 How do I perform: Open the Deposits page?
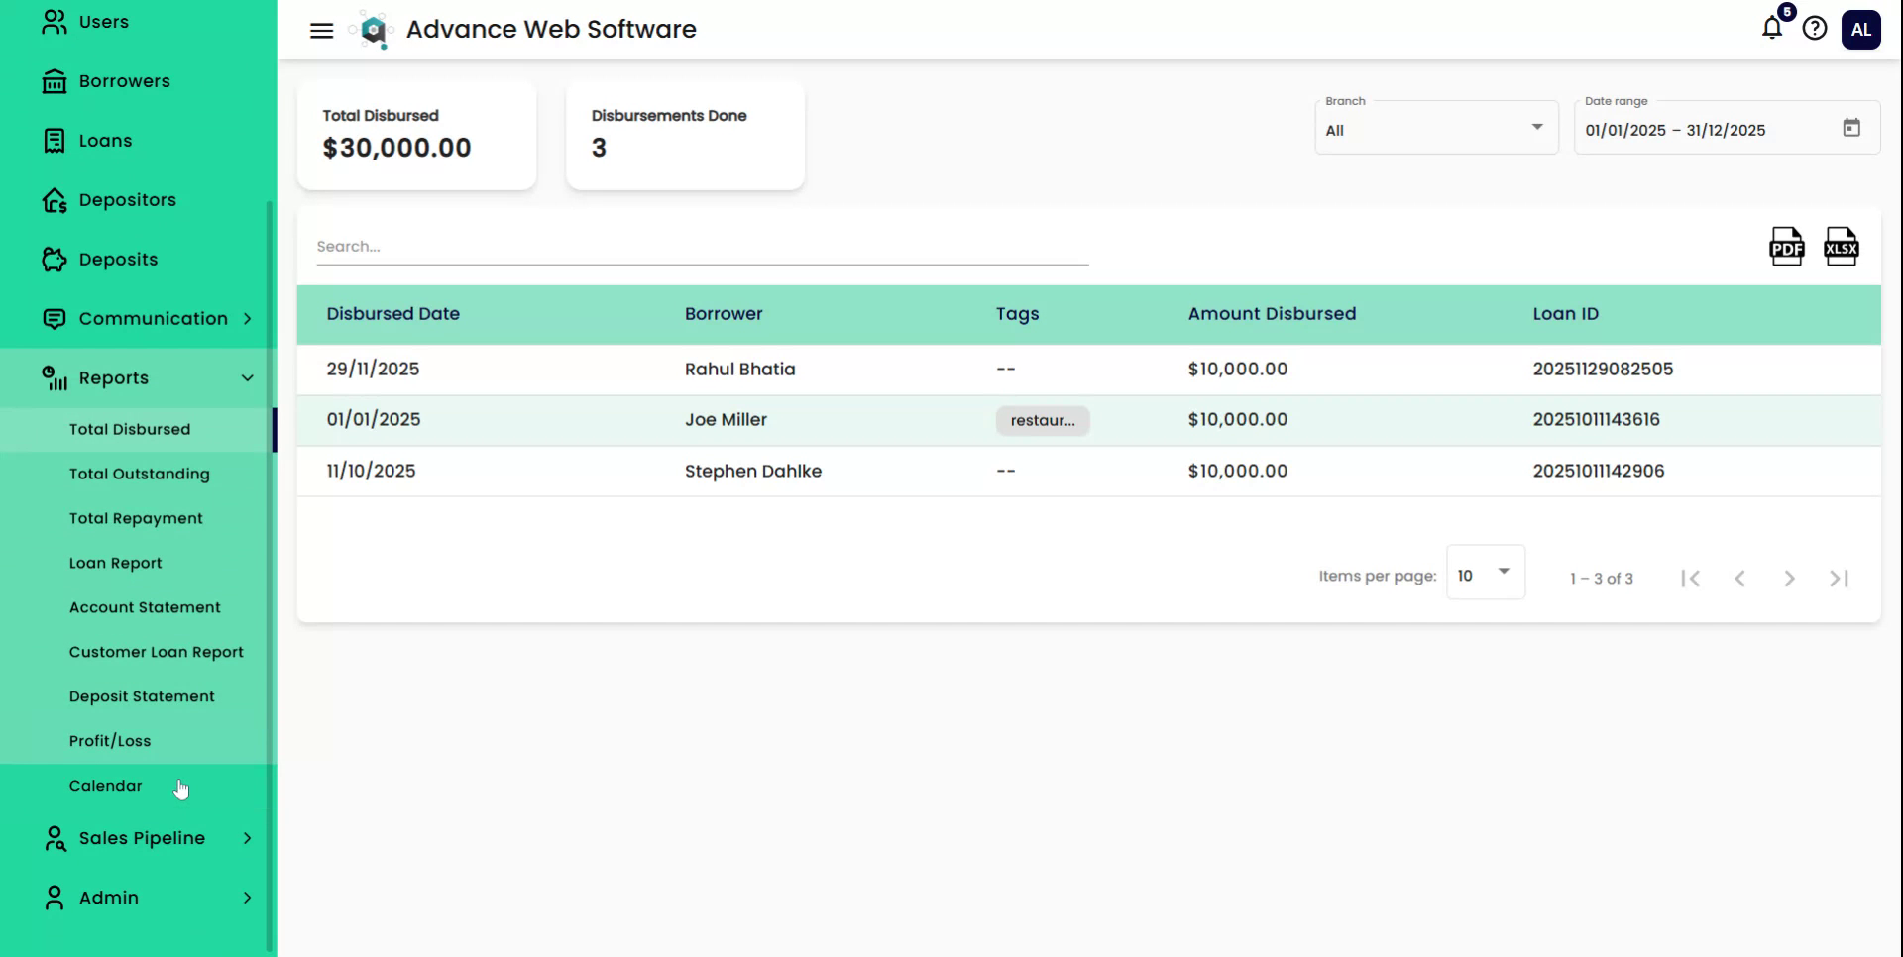coord(55,259)
